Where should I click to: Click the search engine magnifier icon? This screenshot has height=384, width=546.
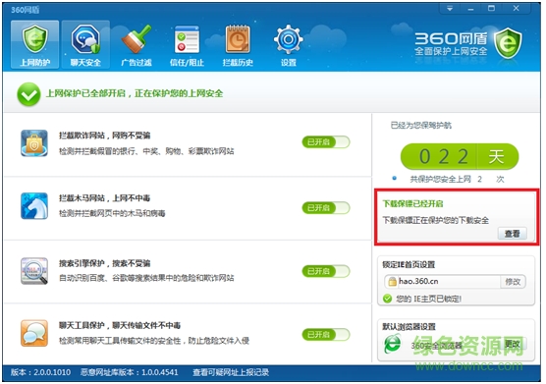(x=34, y=271)
